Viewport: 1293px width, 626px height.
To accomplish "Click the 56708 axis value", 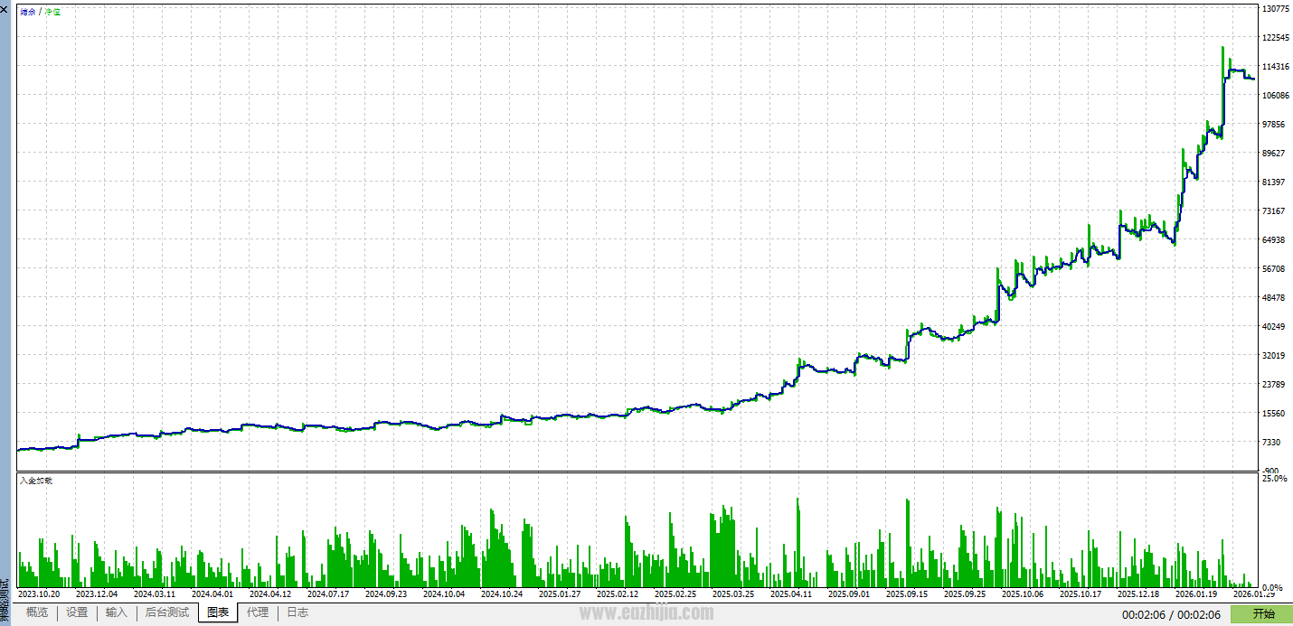I will coord(1274,269).
